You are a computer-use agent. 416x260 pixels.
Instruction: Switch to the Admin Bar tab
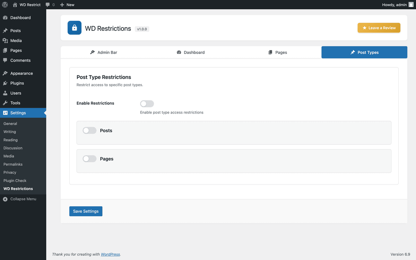[x=104, y=52]
